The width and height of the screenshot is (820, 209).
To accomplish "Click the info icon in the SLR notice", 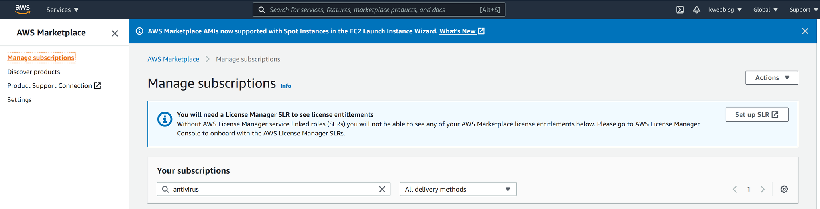I will (x=165, y=119).
